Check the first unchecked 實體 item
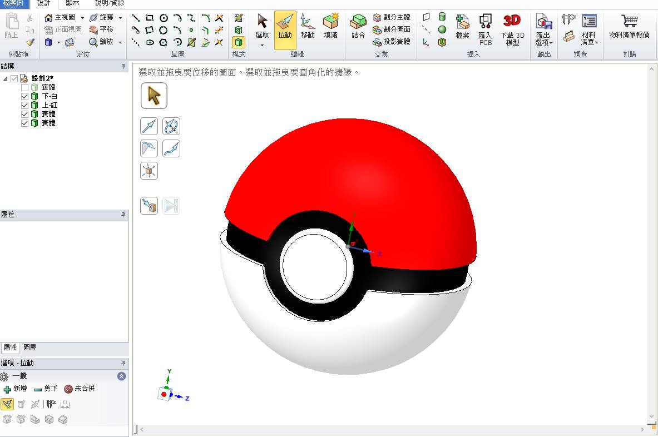 pos(25,87)
